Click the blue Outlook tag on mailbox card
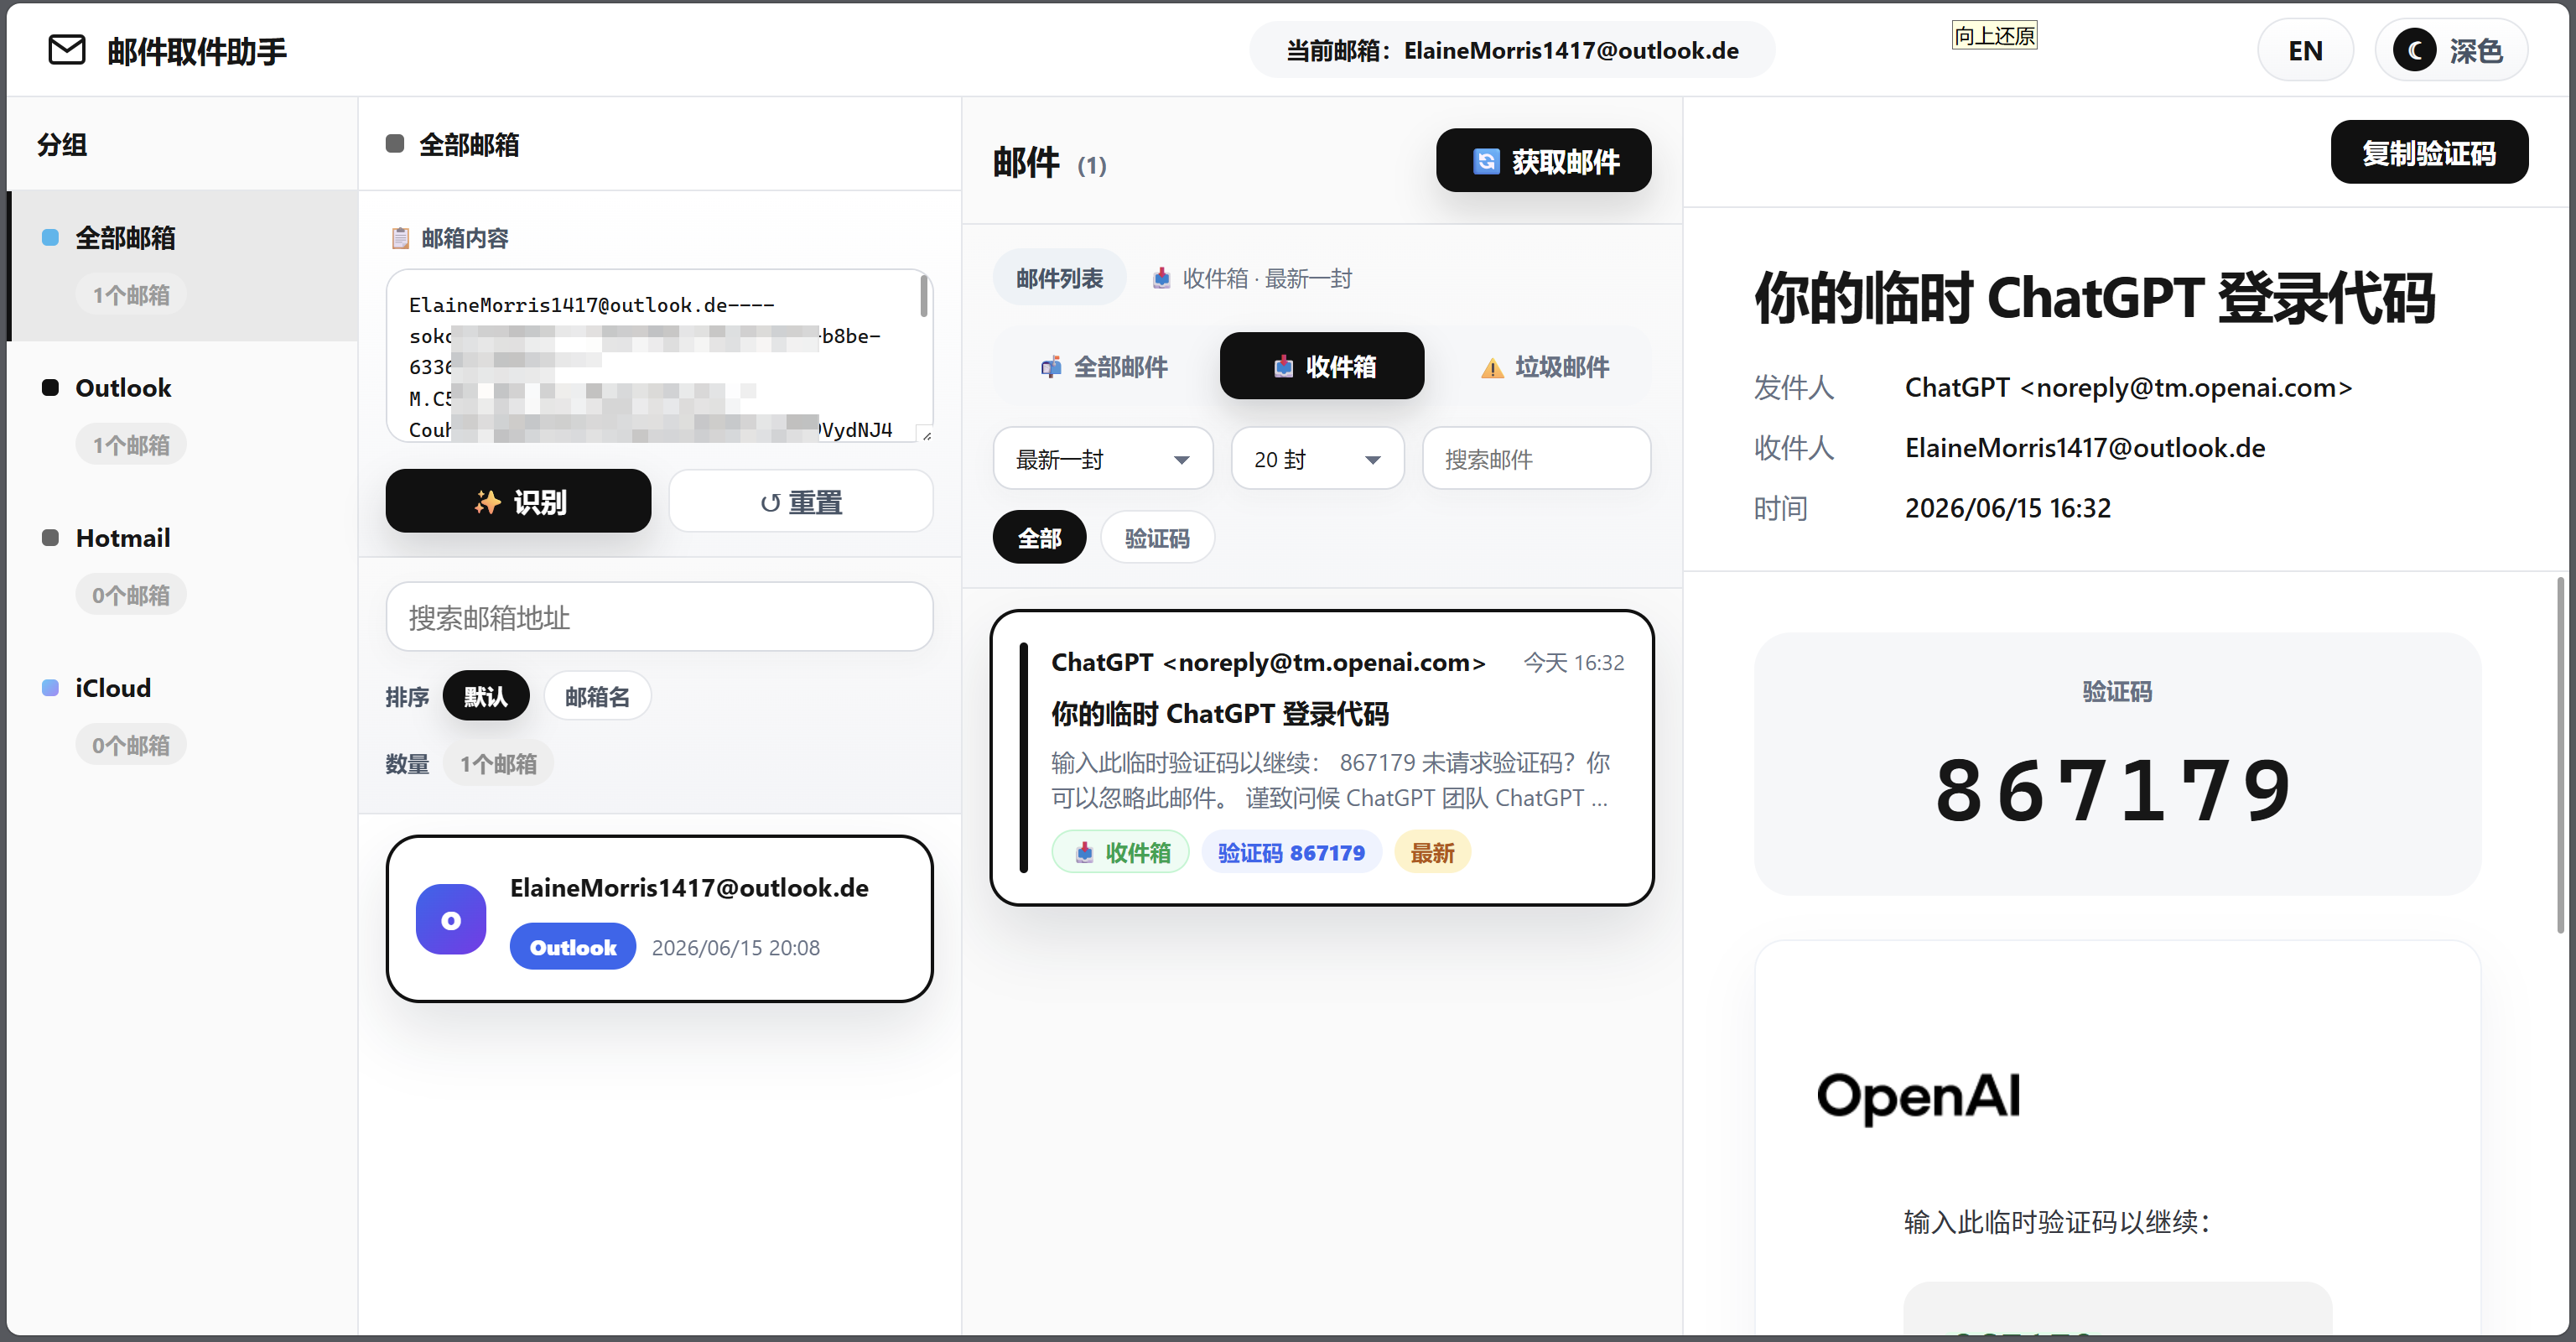The image size is (2576, 1342). (573, 947)
